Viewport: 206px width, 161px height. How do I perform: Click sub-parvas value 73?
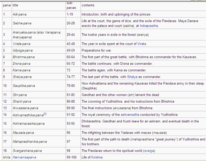(x=68, y=70)
